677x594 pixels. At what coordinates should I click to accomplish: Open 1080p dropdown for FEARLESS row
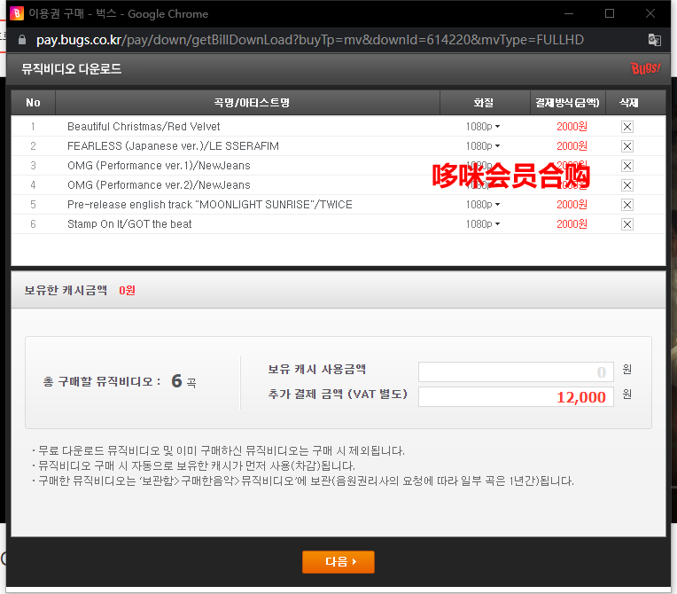[x=483, y=146]
